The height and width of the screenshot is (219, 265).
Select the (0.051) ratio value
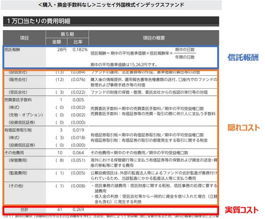click(x=78, y=160)
